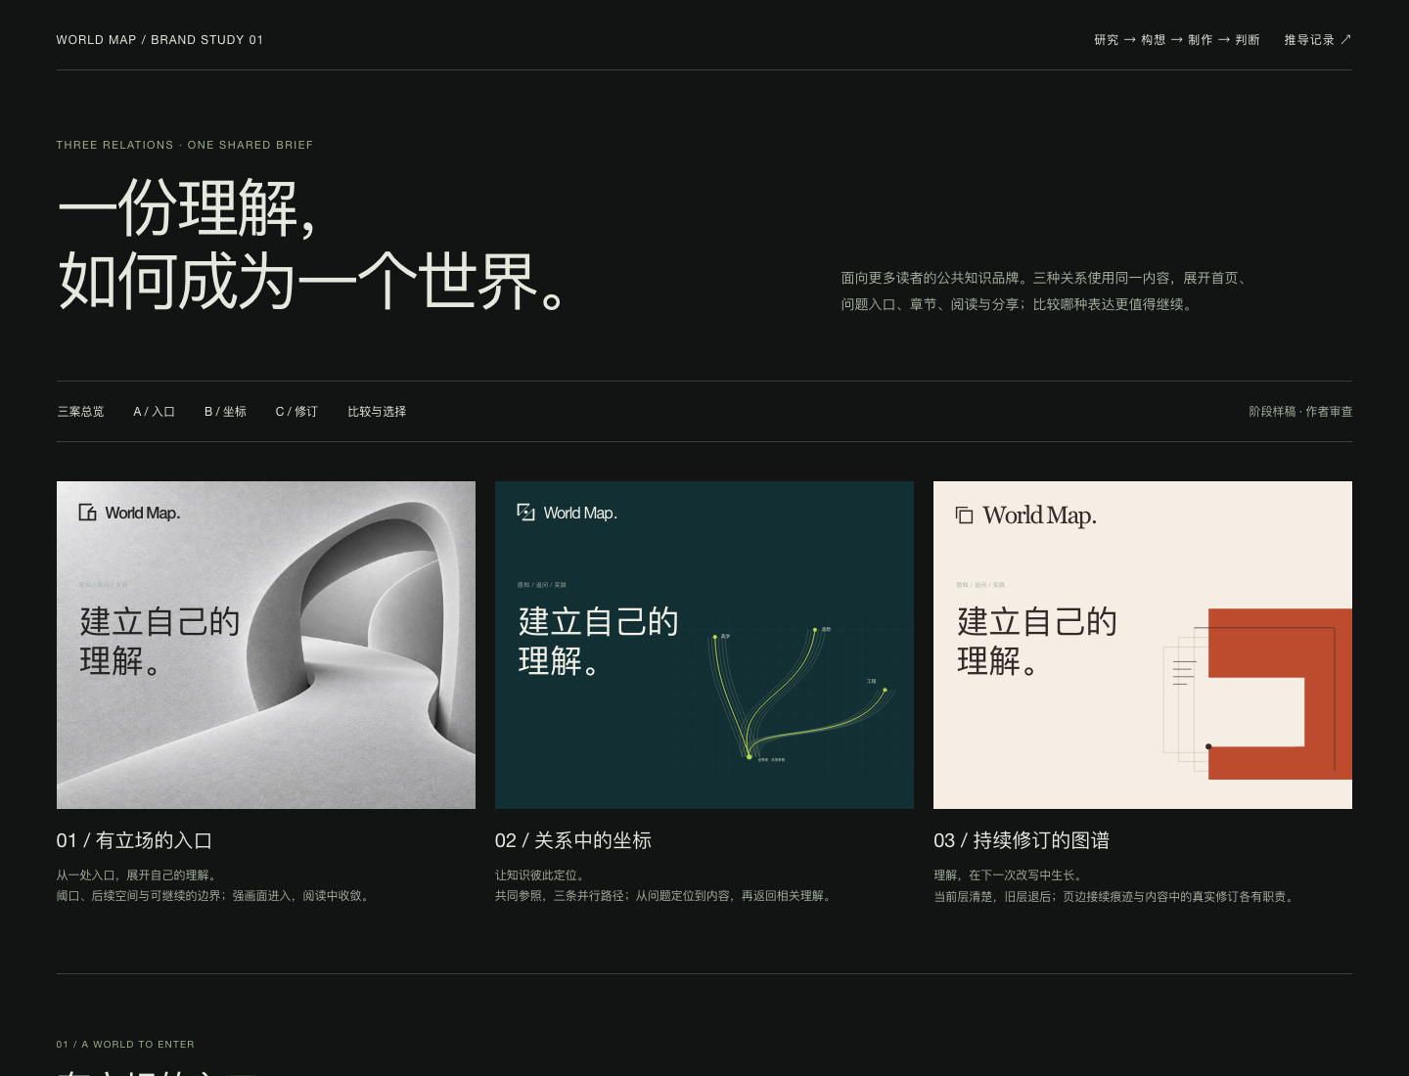Open the teal branching paths thumbnail
Viewport: 1409px width, 1076px height.
(x=704, y=645)
